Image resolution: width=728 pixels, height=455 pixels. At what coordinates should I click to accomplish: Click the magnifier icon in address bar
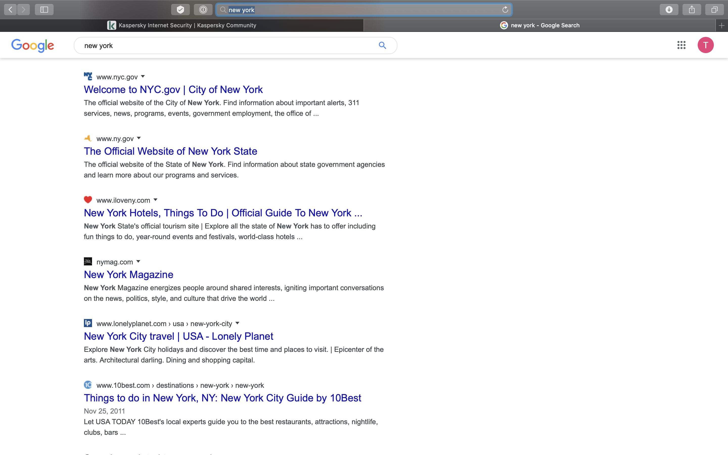pyautogui.click(x=223, y=10)
